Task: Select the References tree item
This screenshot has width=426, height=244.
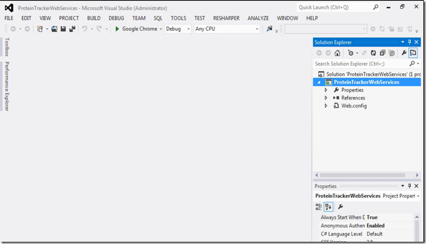Action: (353, 98)
